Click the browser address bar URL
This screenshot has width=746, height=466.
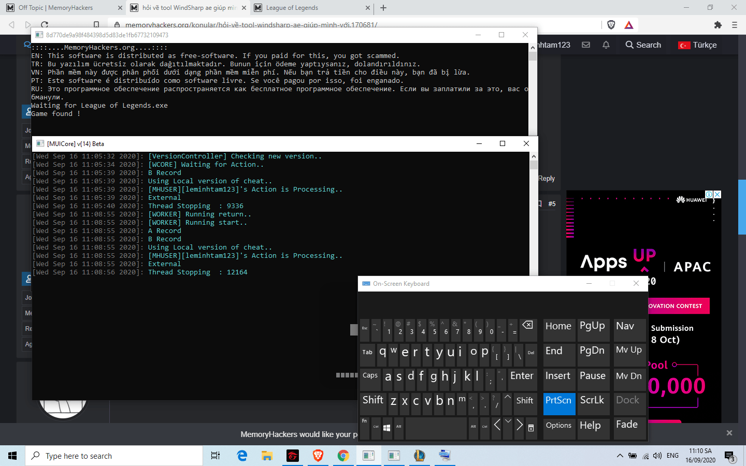251,25
